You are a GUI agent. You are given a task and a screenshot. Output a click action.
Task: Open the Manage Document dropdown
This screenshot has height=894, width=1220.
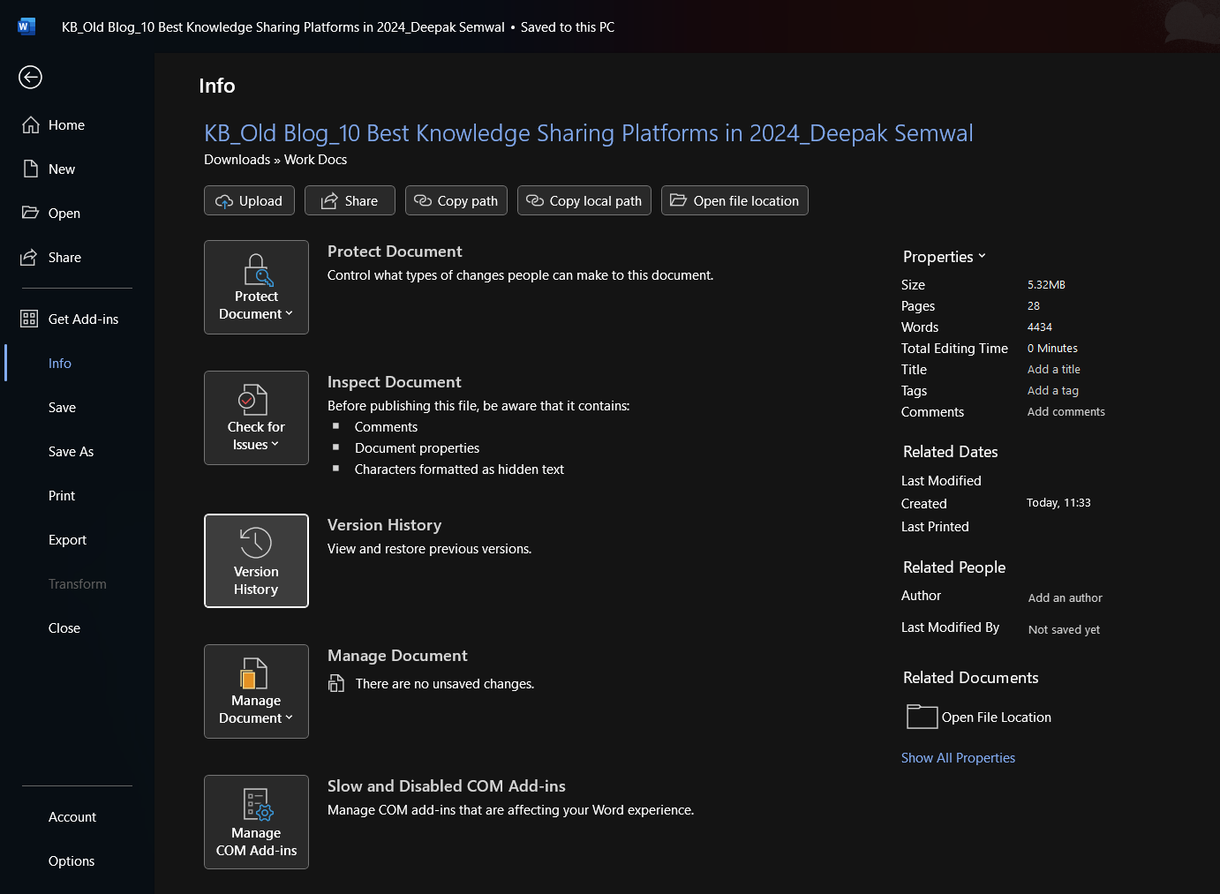[256, 691]
